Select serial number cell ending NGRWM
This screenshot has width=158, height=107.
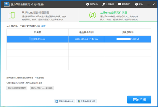(x=127, y=39)
